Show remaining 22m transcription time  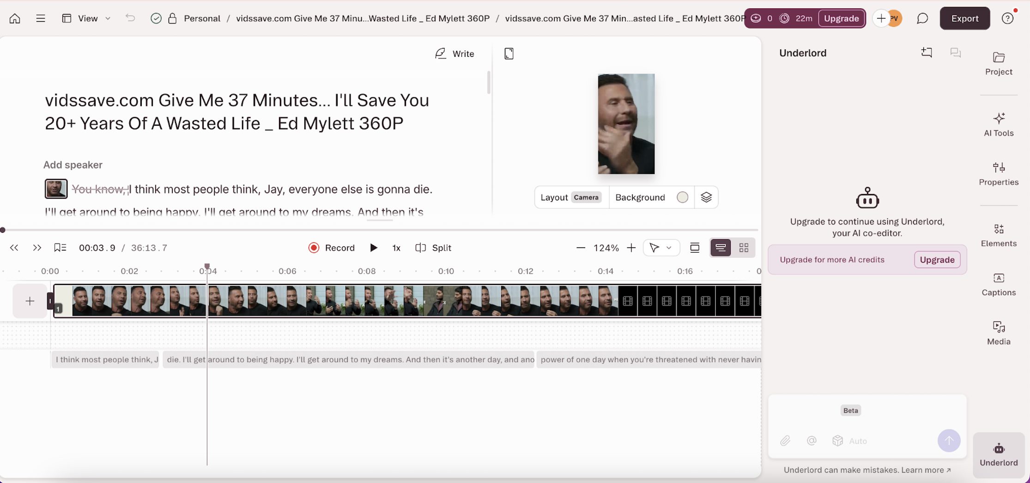click(x=796, y=18)
